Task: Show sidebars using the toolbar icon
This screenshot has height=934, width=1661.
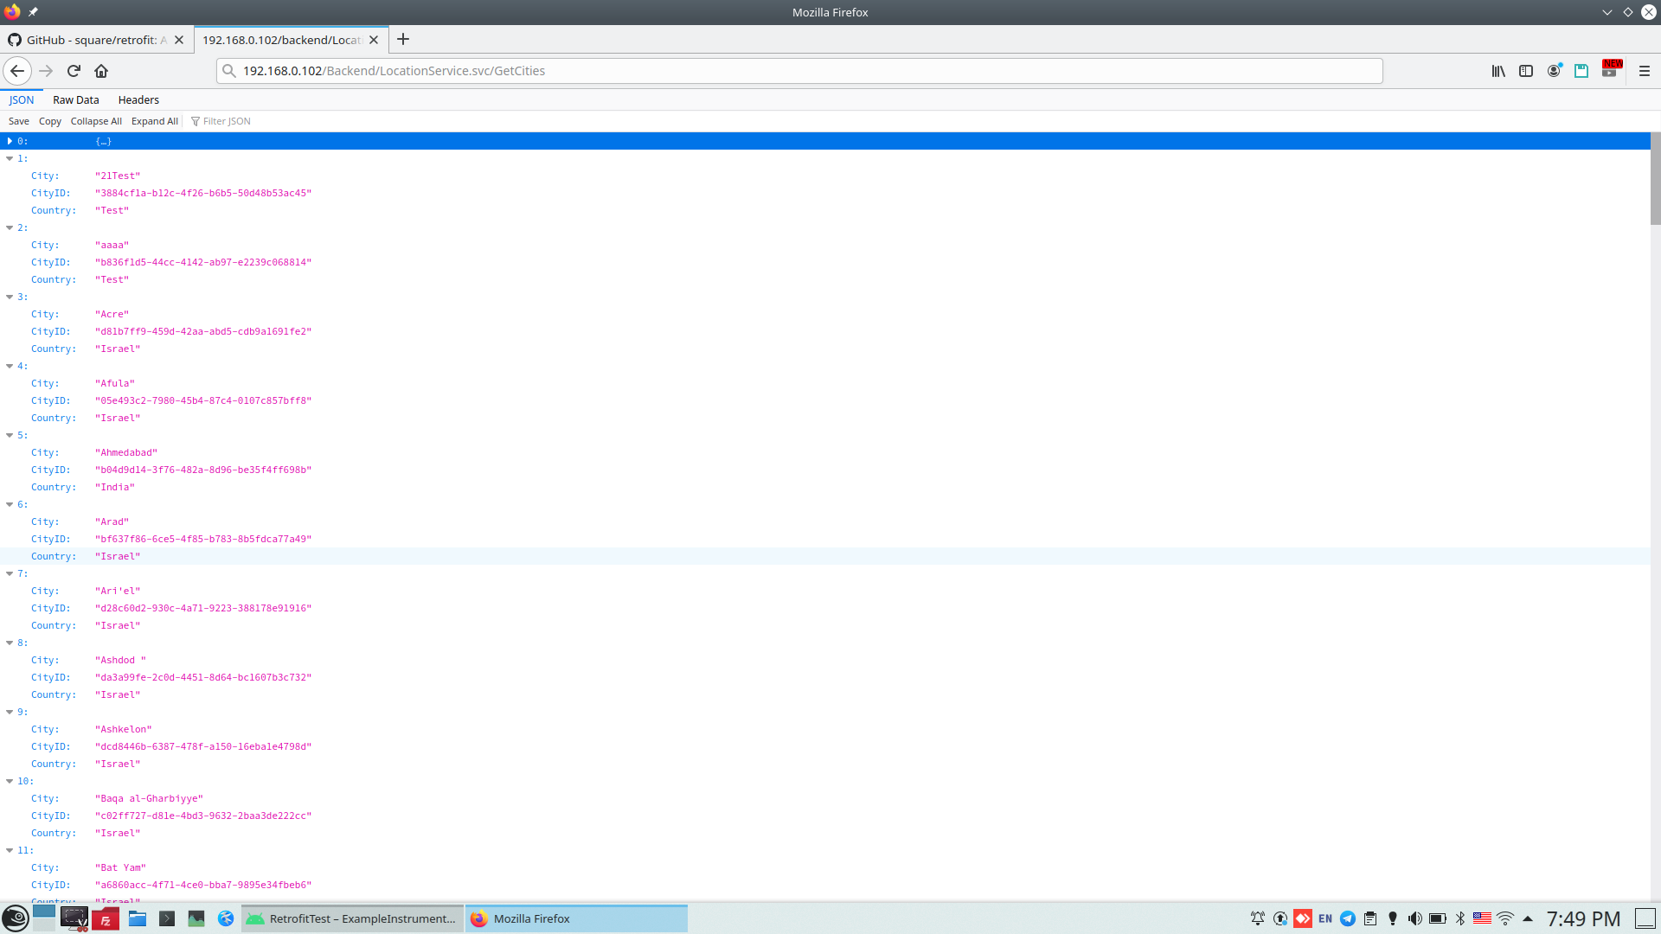Action: [x=1526, y=71]
